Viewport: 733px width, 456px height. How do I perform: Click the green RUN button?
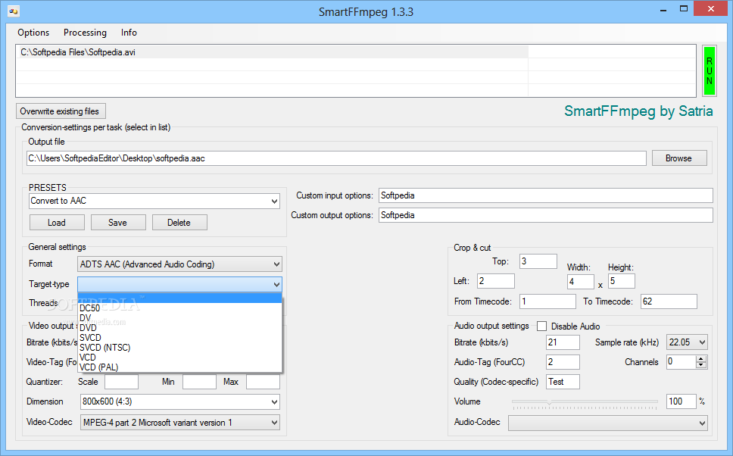pyautogui.click(x=710, y=70)
